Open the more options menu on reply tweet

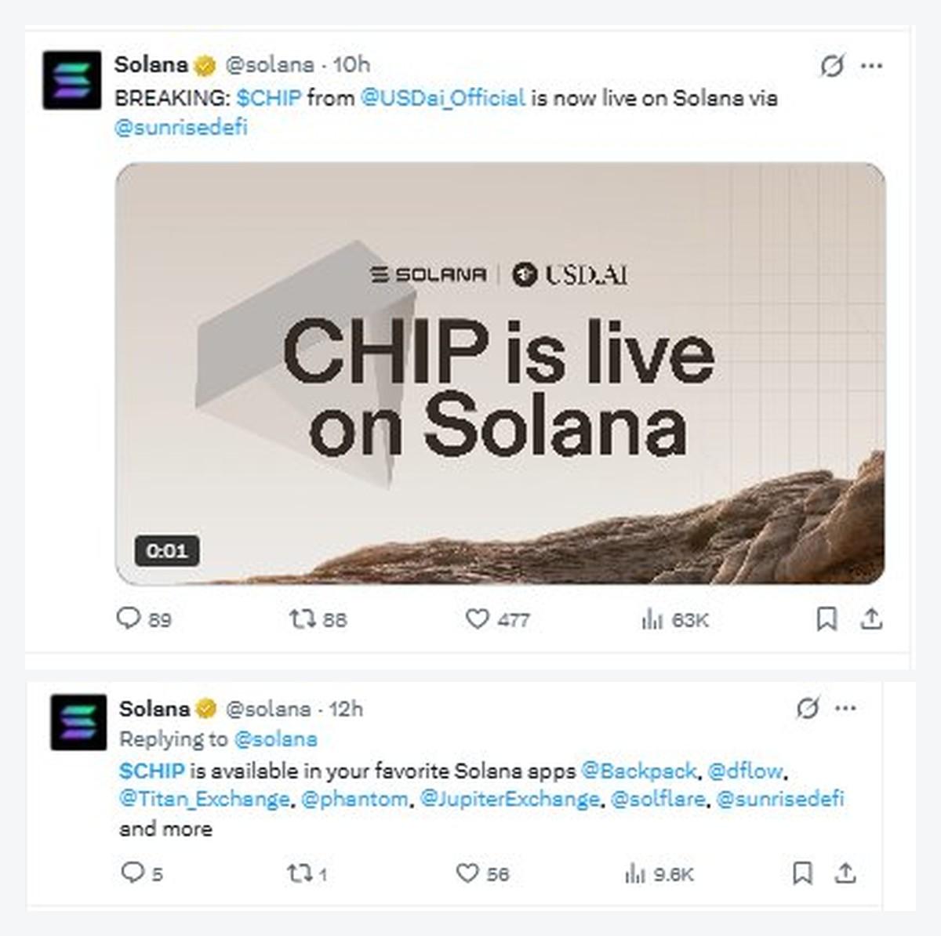point(847,708)
